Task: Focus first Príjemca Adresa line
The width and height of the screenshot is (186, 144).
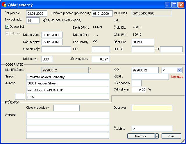Action: coord(68,115)
